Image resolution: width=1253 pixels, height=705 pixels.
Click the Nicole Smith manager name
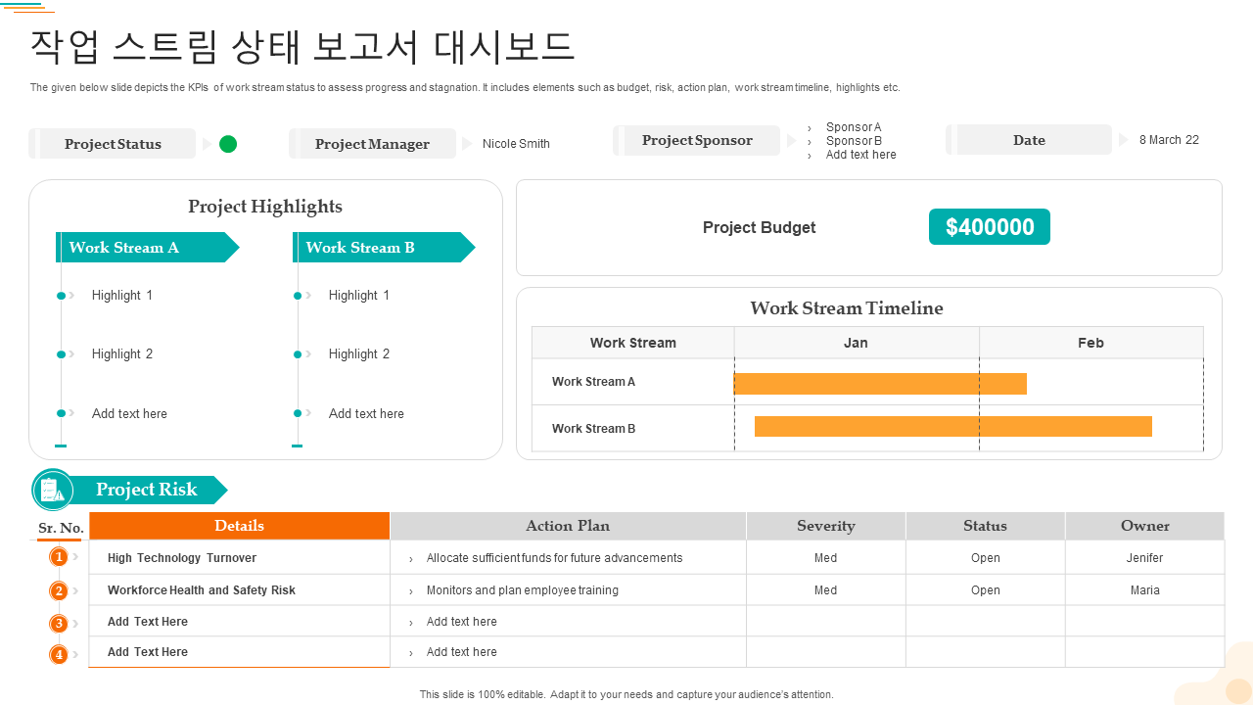coord(516,144)
